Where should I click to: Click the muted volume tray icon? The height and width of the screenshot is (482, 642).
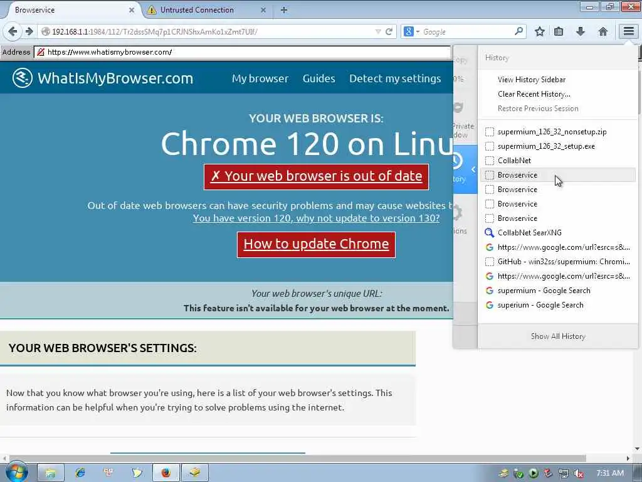coord(579,474)
